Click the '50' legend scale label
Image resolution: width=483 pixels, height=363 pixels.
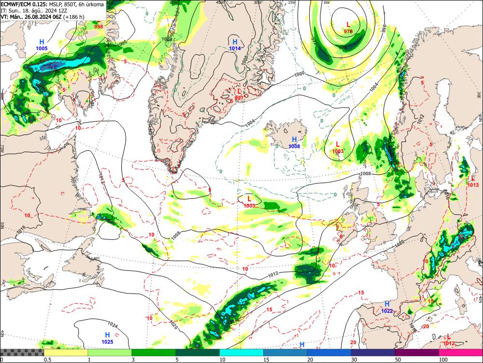[x=398, y=360]
